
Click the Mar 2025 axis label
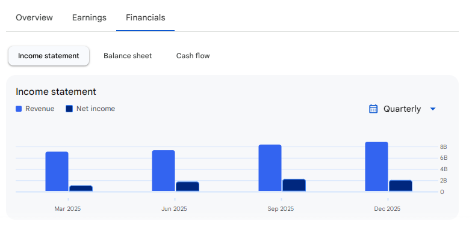pyautogui.click(x=67, y=209)
